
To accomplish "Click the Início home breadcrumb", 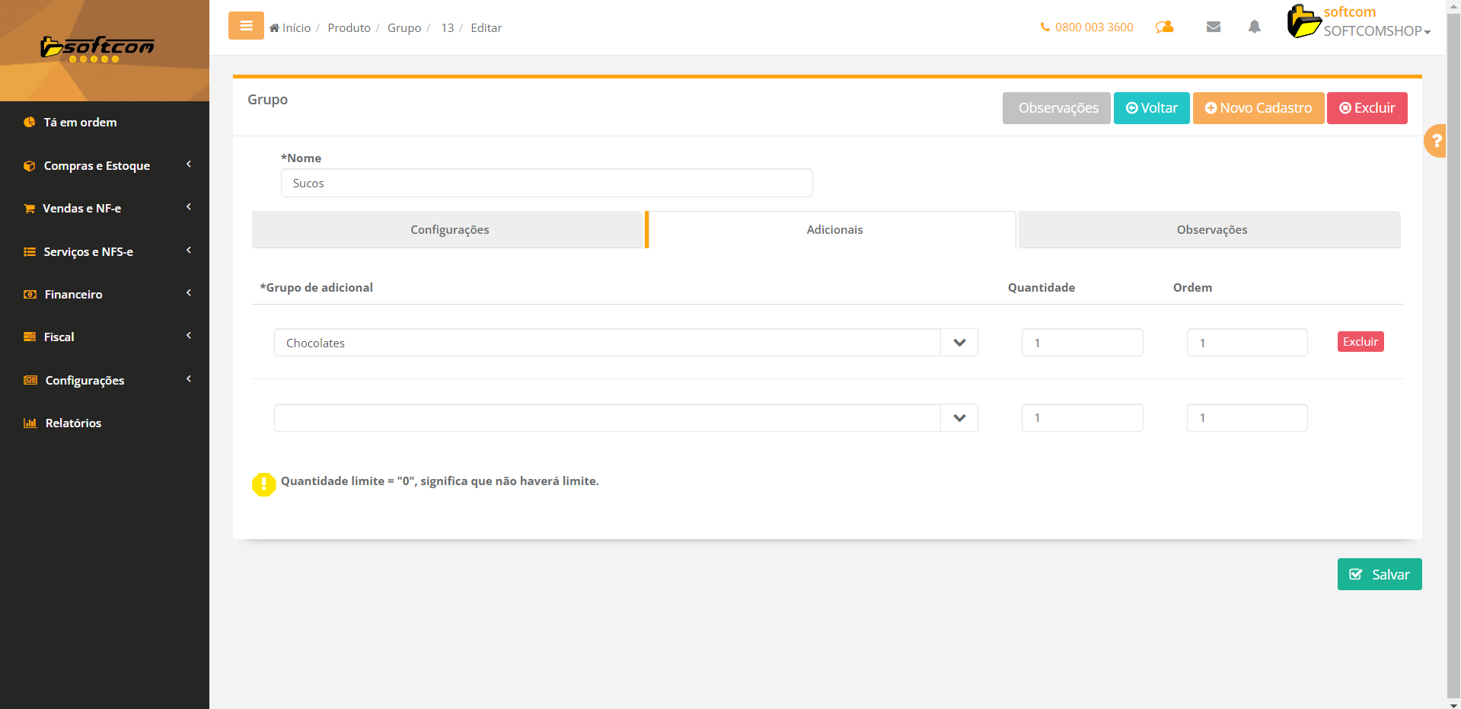I will [x=290, y=28].
